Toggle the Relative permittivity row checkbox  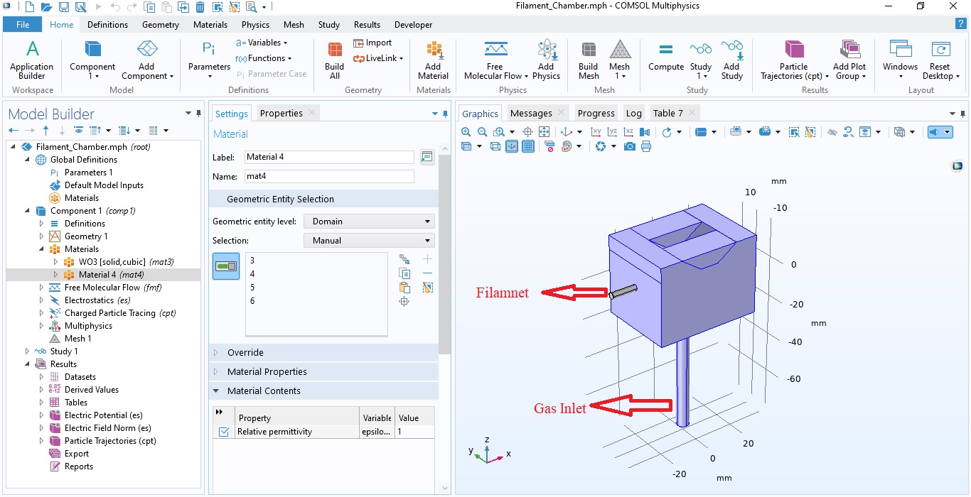224,432
